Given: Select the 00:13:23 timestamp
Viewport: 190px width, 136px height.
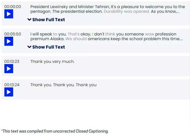Looking at the screenshot, I should (x=12, y=61).
